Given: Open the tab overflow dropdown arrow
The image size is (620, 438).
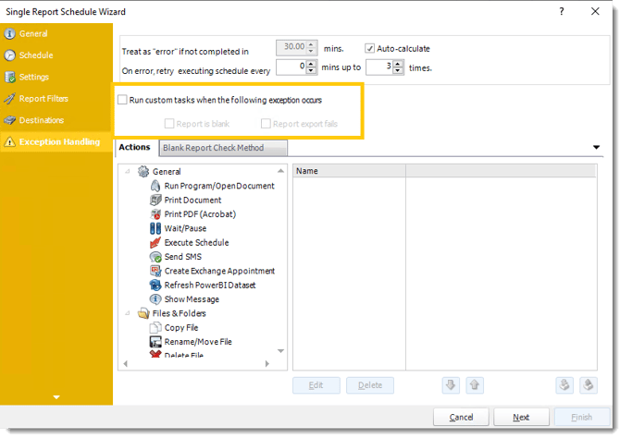Looking at the screenshot, I should [596, 148].
